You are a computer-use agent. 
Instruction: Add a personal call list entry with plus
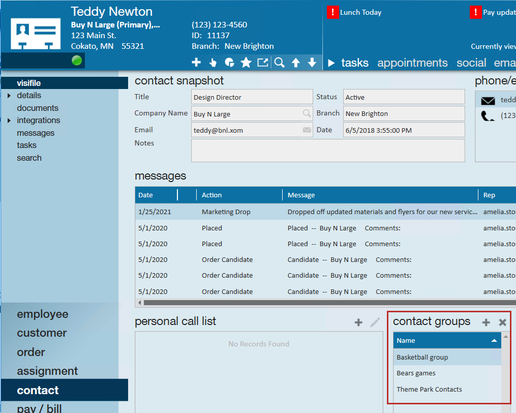click(x=358, y=322)
